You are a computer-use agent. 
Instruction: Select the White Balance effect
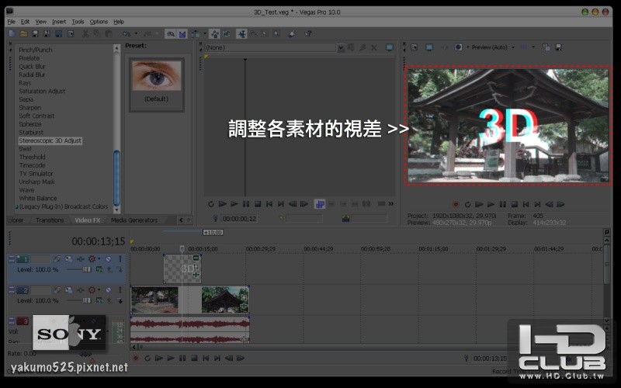tap(38, 199)
